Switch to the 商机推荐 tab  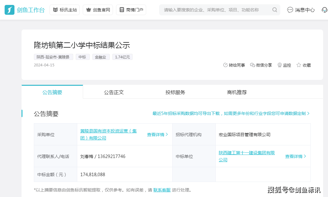pyautogui.click(x=237, y=92)
